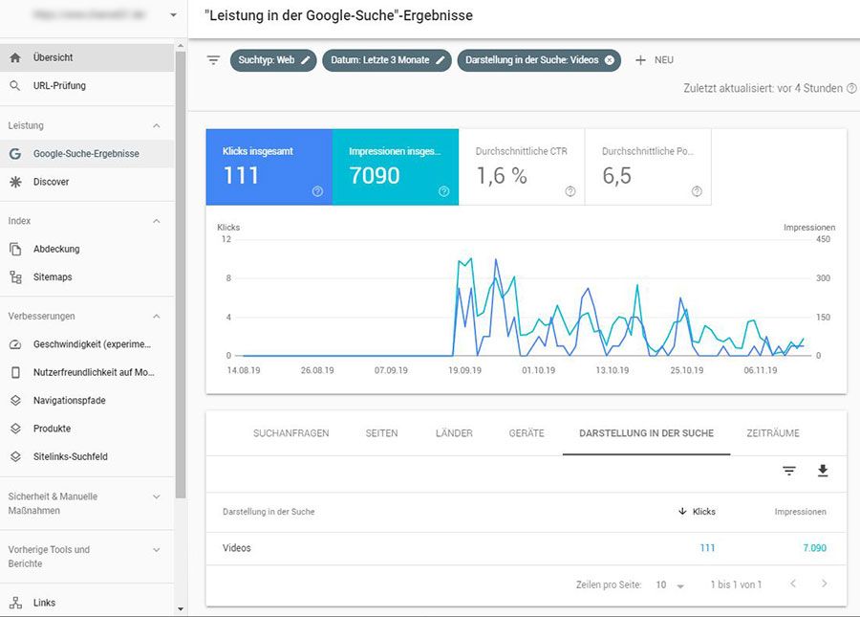Open help icon on Impressionen card
860x617 pixels.
tap(443, 191)
